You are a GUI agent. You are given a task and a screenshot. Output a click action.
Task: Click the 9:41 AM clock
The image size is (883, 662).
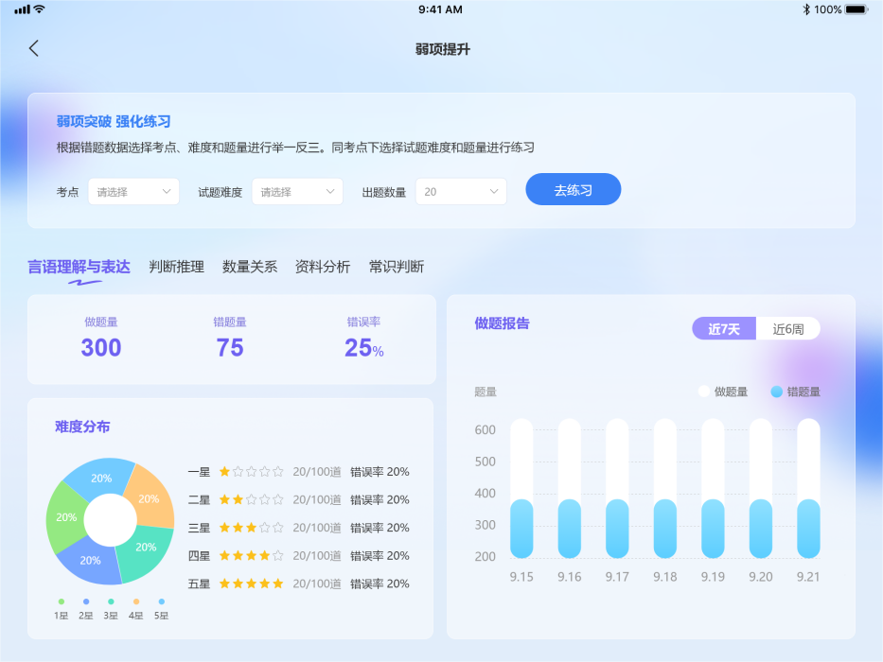[440, 9]
